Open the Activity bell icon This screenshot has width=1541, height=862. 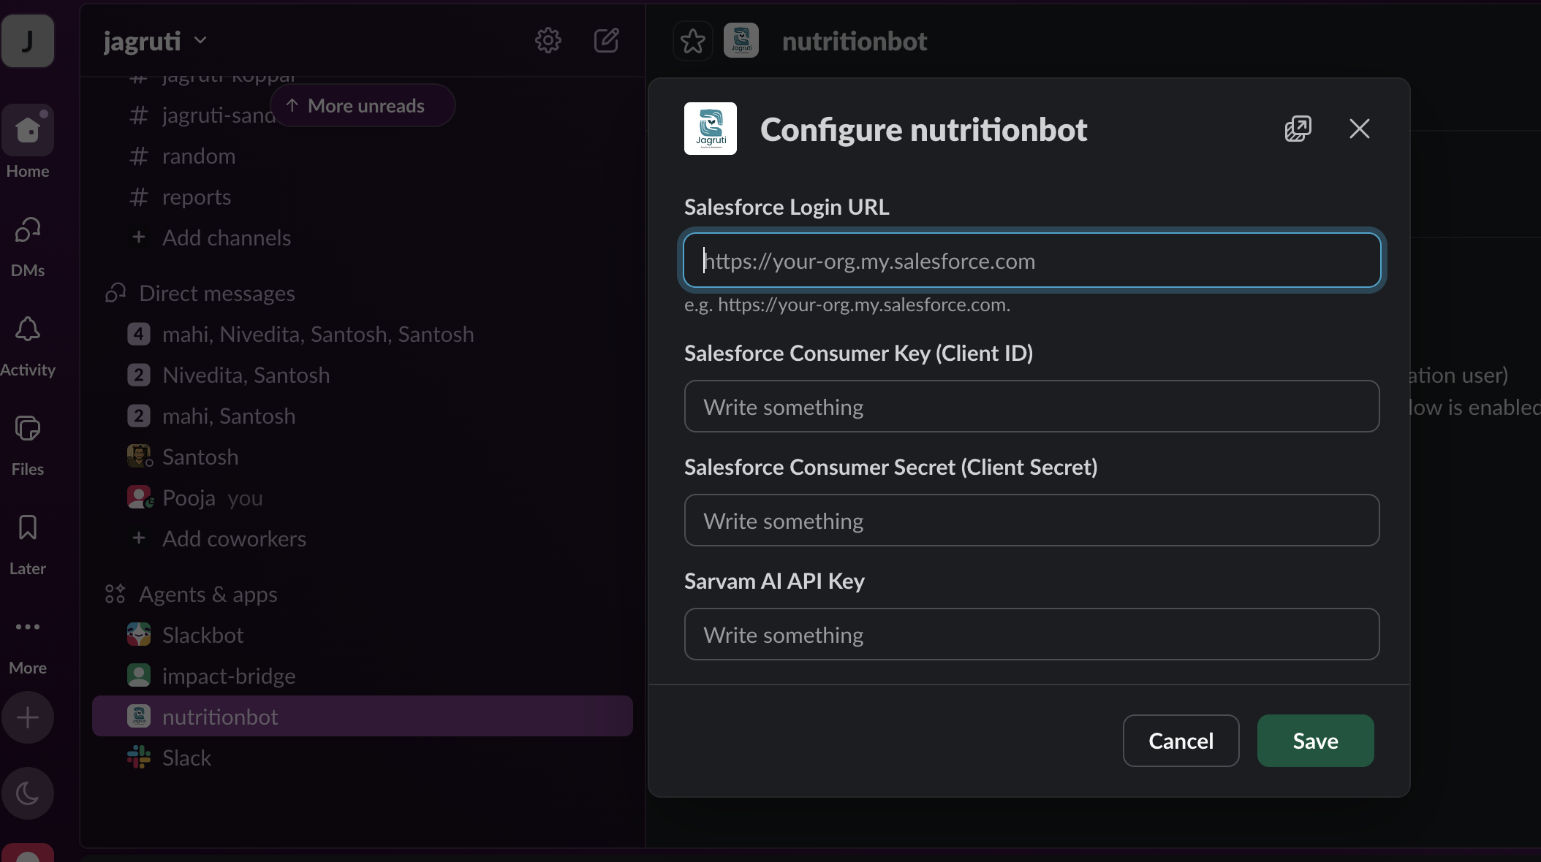(28, 330)
